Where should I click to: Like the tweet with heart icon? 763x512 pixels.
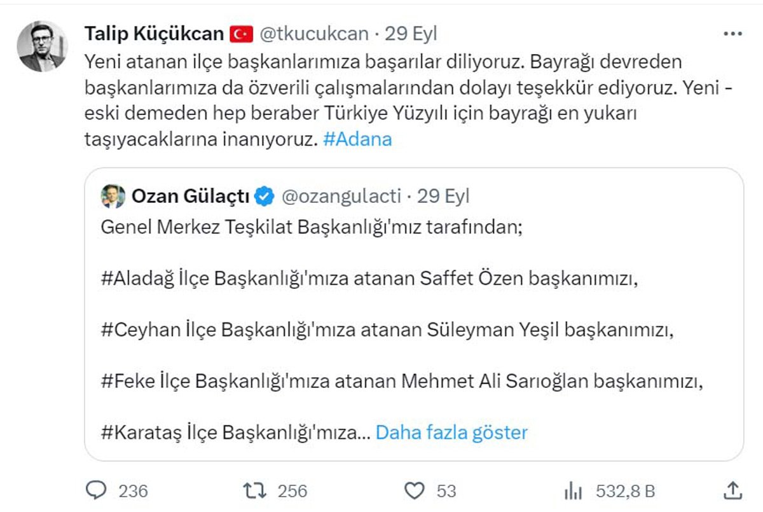point(415,490)
